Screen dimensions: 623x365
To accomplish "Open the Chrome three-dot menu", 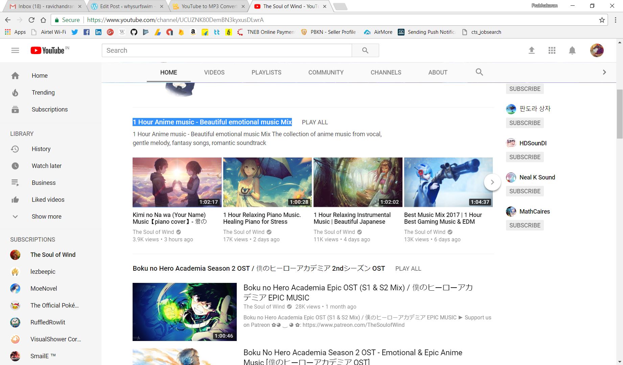I will pyautogui.click(x=615, y=20).
